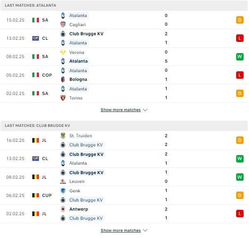Click the Torino bull crest icon

[63, 98]
